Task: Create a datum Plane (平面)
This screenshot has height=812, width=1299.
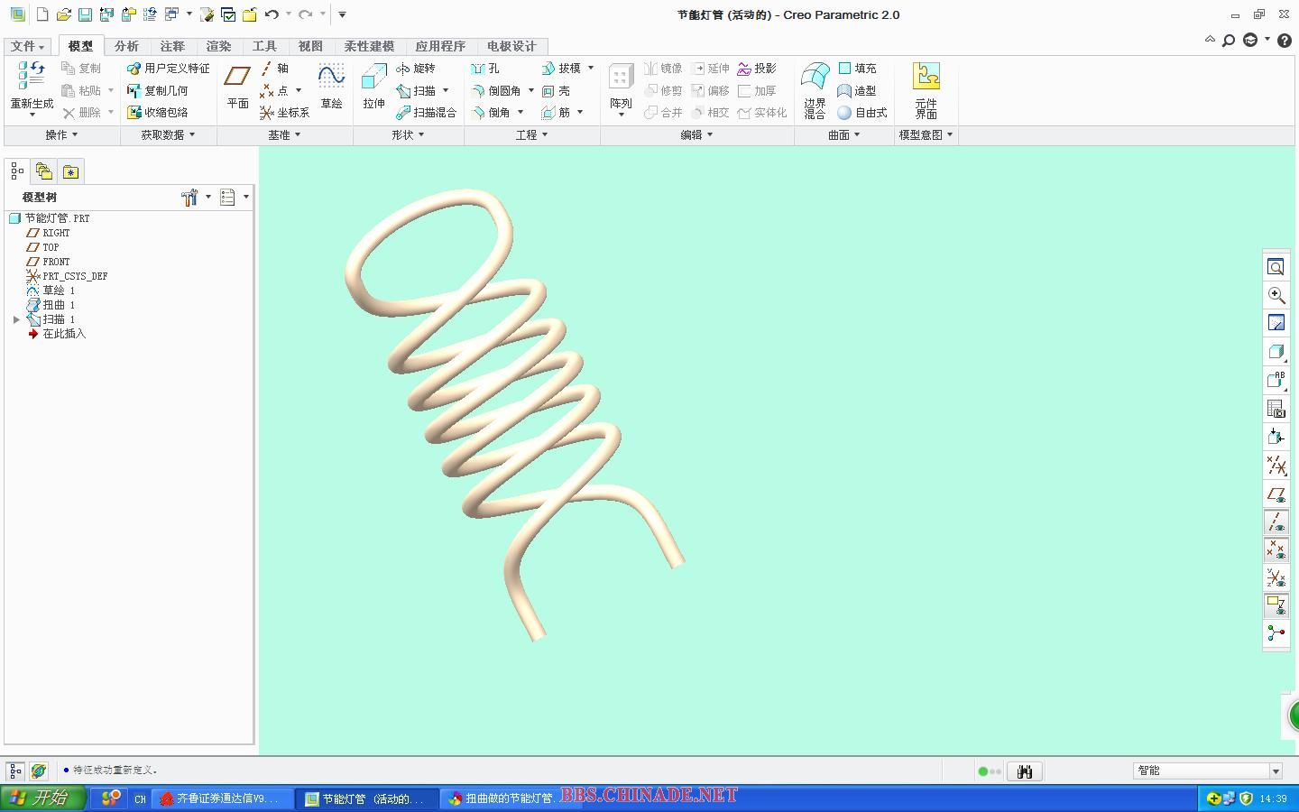Action: (237, 88)
